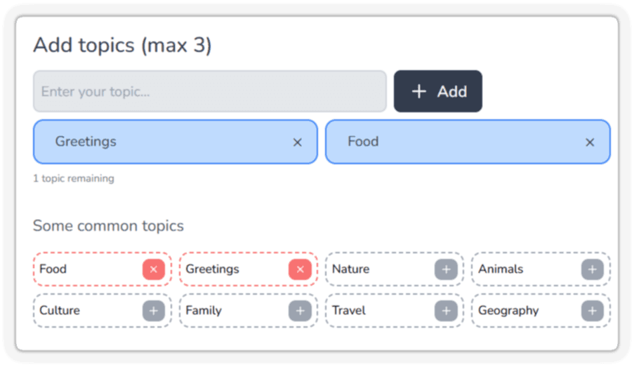Select the Food blue topic chip
The width and height of the screenshot is (634, 367).
pyautogui.click(x=468, y=142)
